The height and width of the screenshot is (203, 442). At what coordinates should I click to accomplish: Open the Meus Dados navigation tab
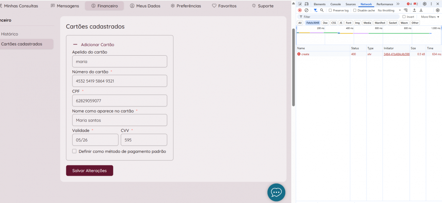coord(145,6)
